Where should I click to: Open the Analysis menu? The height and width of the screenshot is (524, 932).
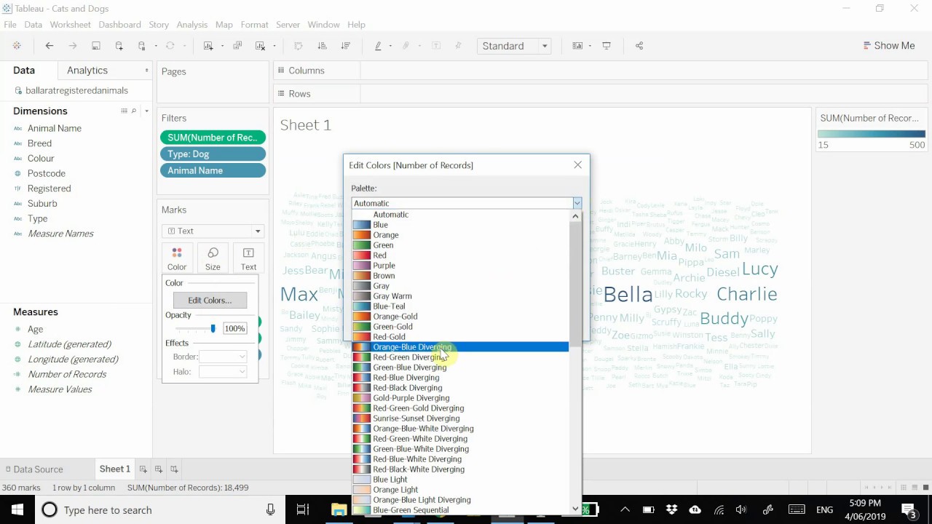pyautogui.click(x=191, y=25)
